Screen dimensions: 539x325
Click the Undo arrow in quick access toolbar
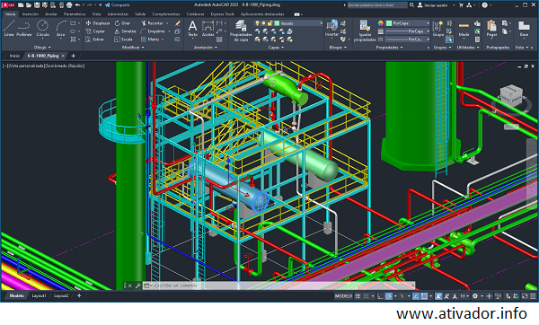(77, 4)
